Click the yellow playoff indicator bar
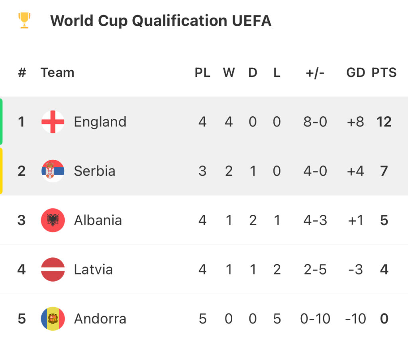The width and height of the screenshot is (408, 345). [1, 171]
